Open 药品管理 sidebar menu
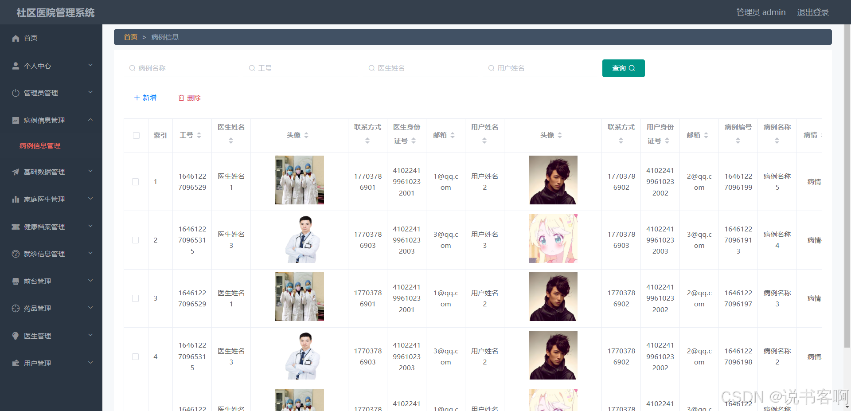The height and width of the screenshot is (411, 851). [51, 308]
